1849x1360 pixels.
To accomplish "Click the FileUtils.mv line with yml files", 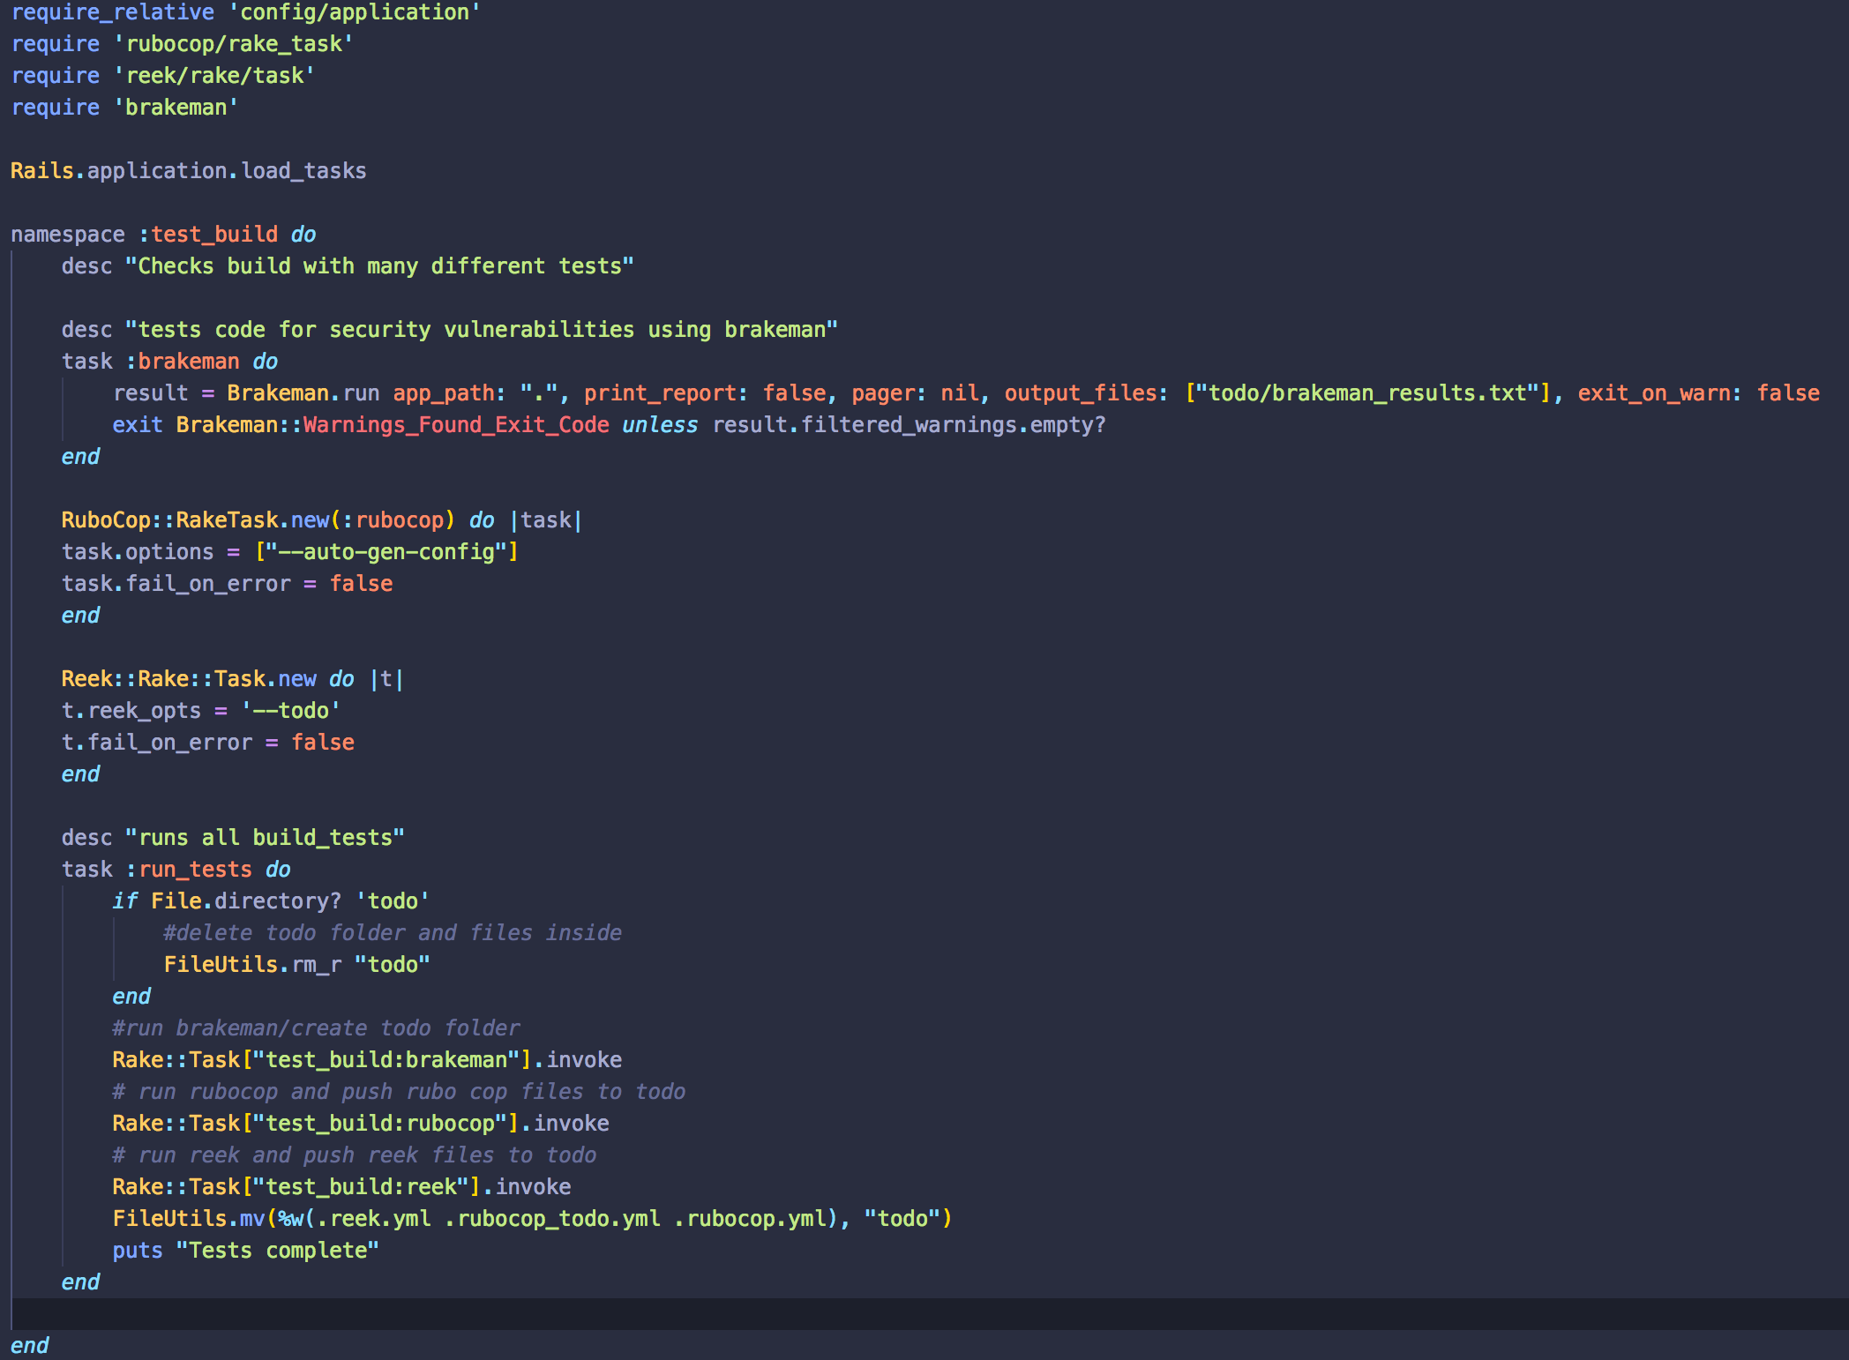I will point(533,1219).
